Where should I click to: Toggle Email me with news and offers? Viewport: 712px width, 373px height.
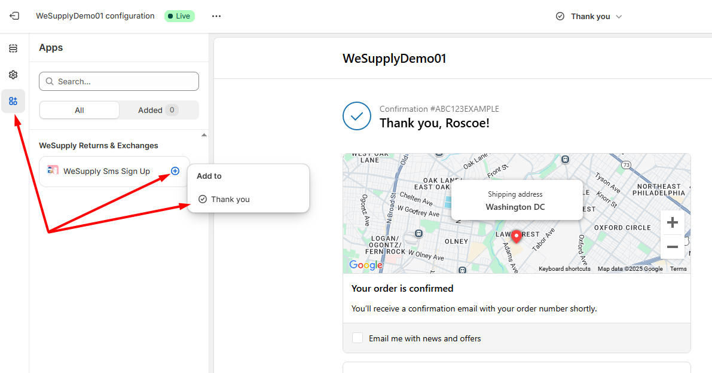357,338
